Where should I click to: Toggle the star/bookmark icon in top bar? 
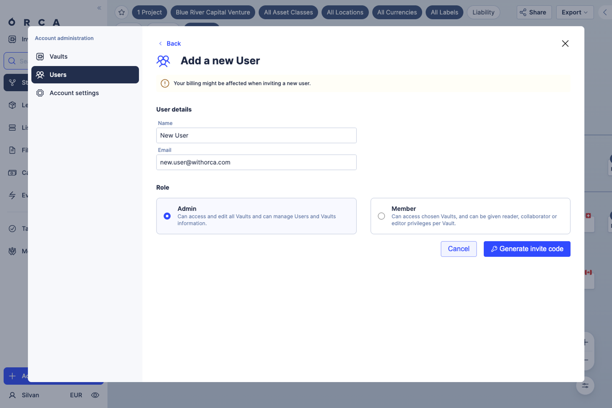coord(121,12)
